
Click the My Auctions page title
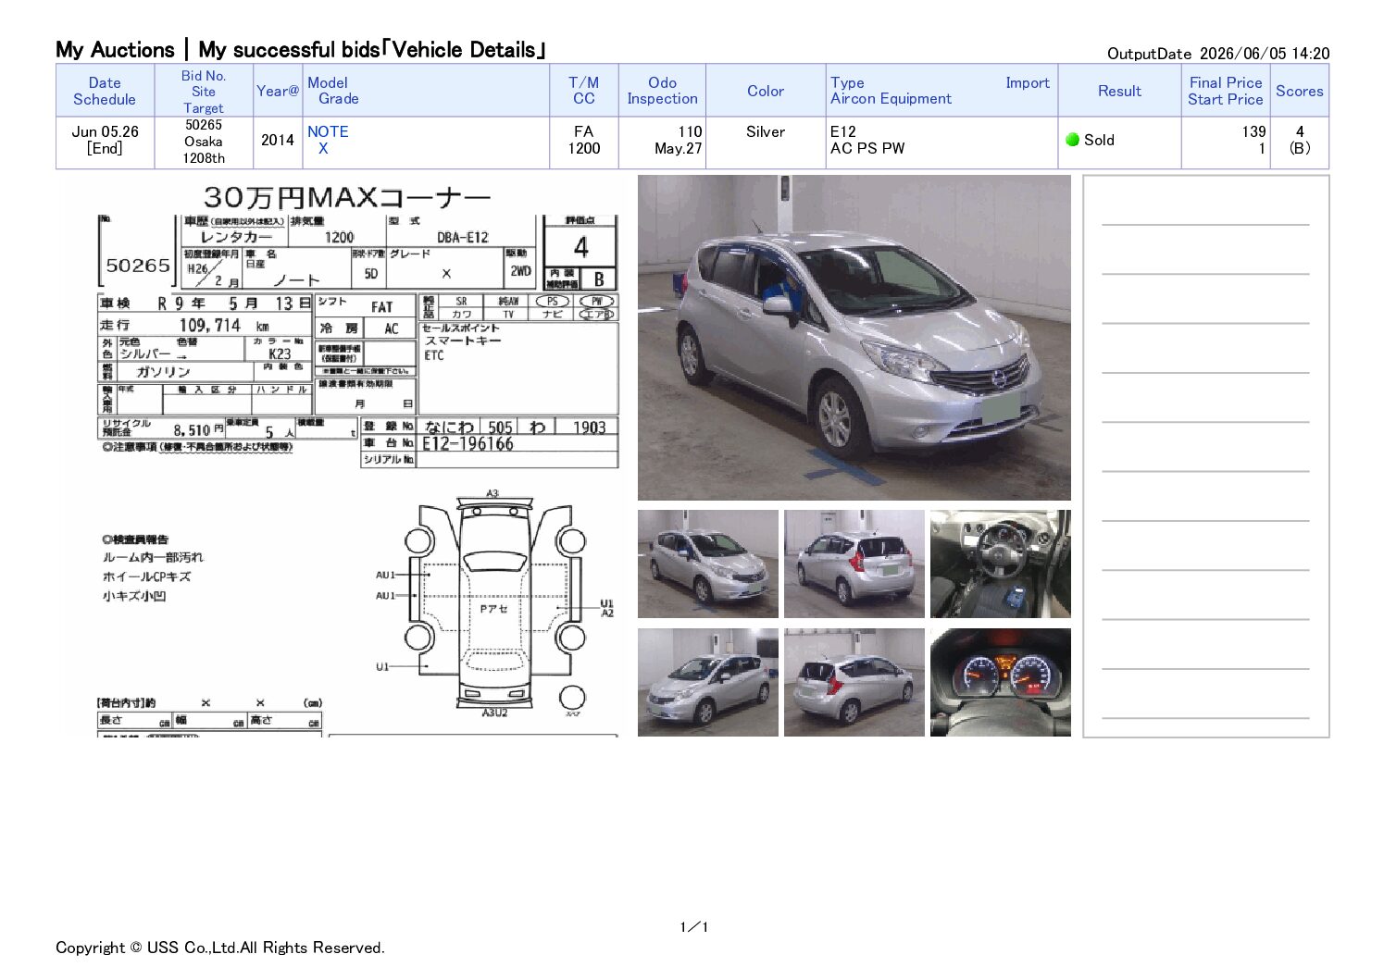(301, 50)
